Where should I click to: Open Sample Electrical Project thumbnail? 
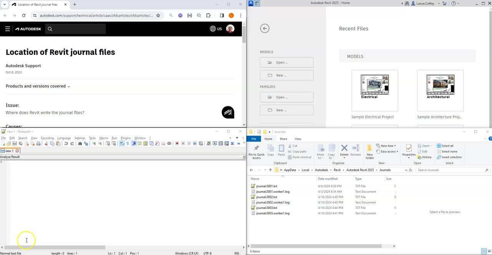[374, 91]
